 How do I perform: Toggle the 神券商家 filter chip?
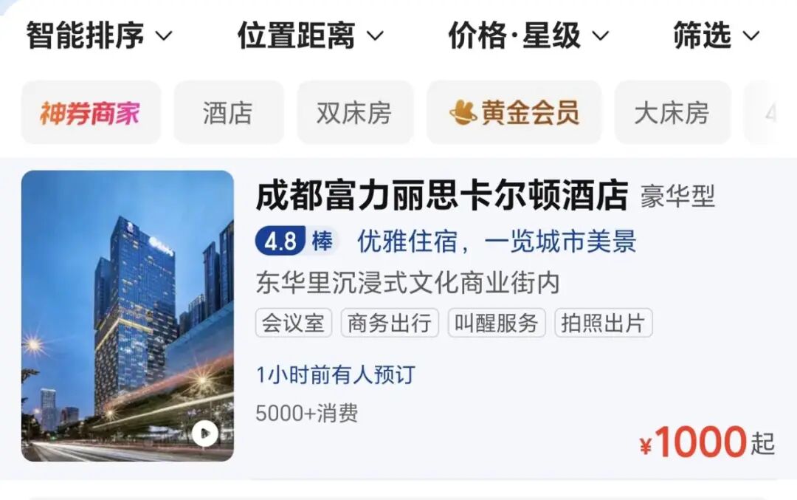[91, 112]
